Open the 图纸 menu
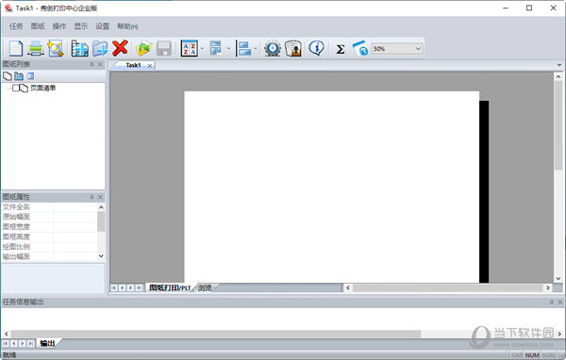This screenshot has height=360, width=566. pos(38,26)
